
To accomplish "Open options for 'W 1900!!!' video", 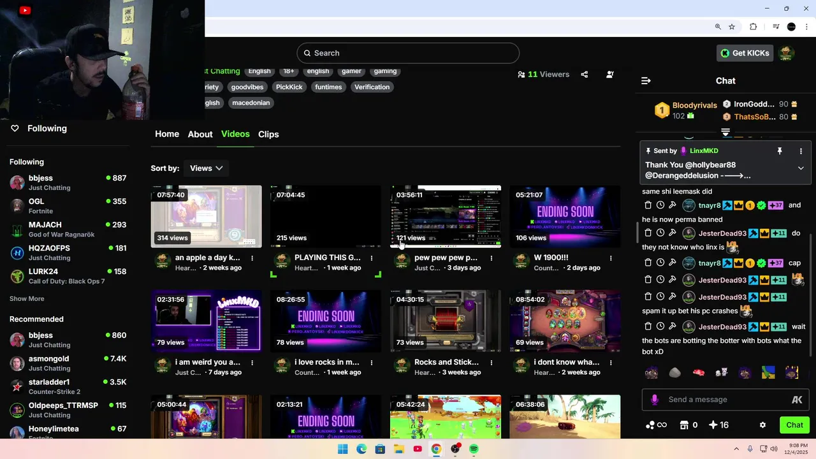I will (x=611, y=258).
